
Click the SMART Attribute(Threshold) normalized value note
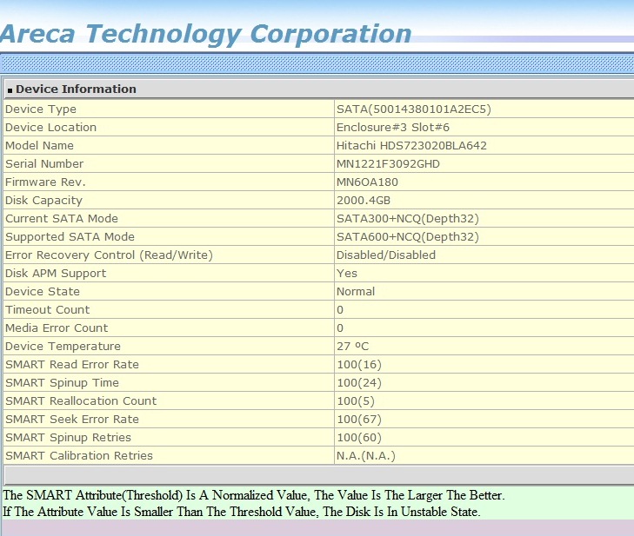pyautogui.click(x=254, y=495)
